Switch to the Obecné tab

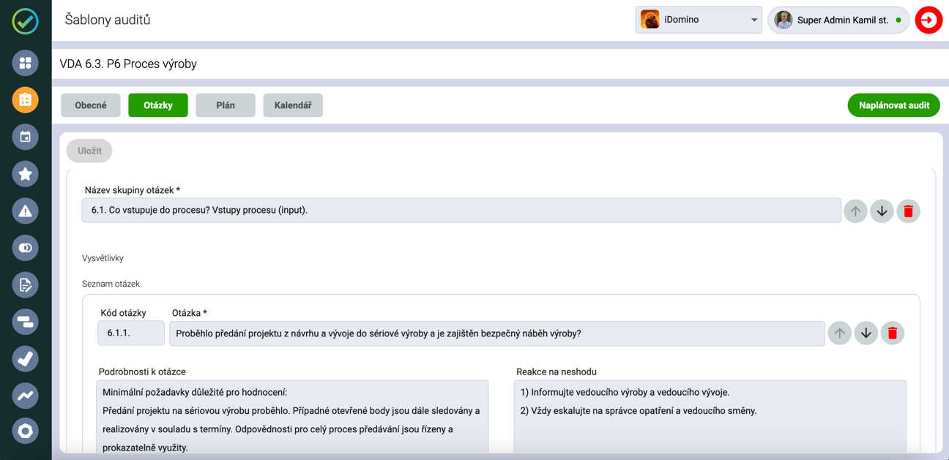[91, 105]
